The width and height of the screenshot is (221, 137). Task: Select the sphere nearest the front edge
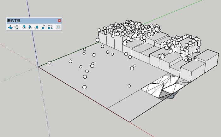pos(84,87)
